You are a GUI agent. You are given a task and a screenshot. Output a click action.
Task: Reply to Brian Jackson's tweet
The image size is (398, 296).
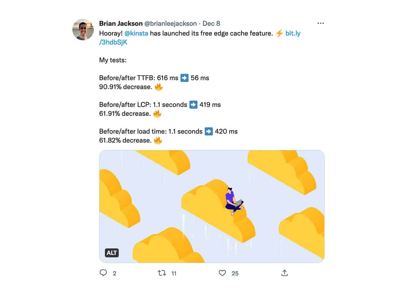(104, 273)
